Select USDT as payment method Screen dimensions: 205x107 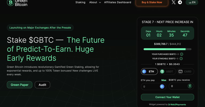click(x=167, y=71)
